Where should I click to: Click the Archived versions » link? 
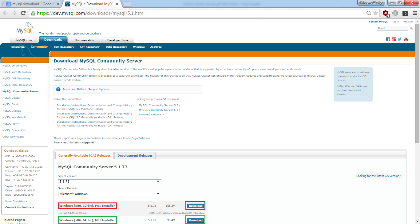(151, 114)
